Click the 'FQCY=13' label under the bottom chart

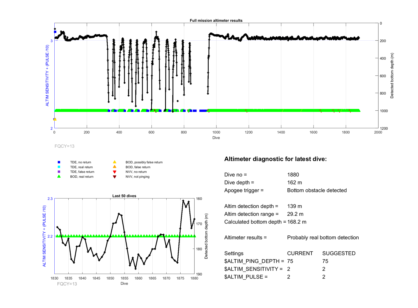point(67,284)
